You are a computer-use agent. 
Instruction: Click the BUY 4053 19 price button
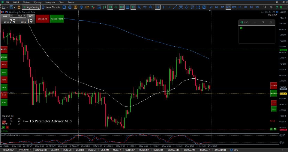tap(26, 21)
